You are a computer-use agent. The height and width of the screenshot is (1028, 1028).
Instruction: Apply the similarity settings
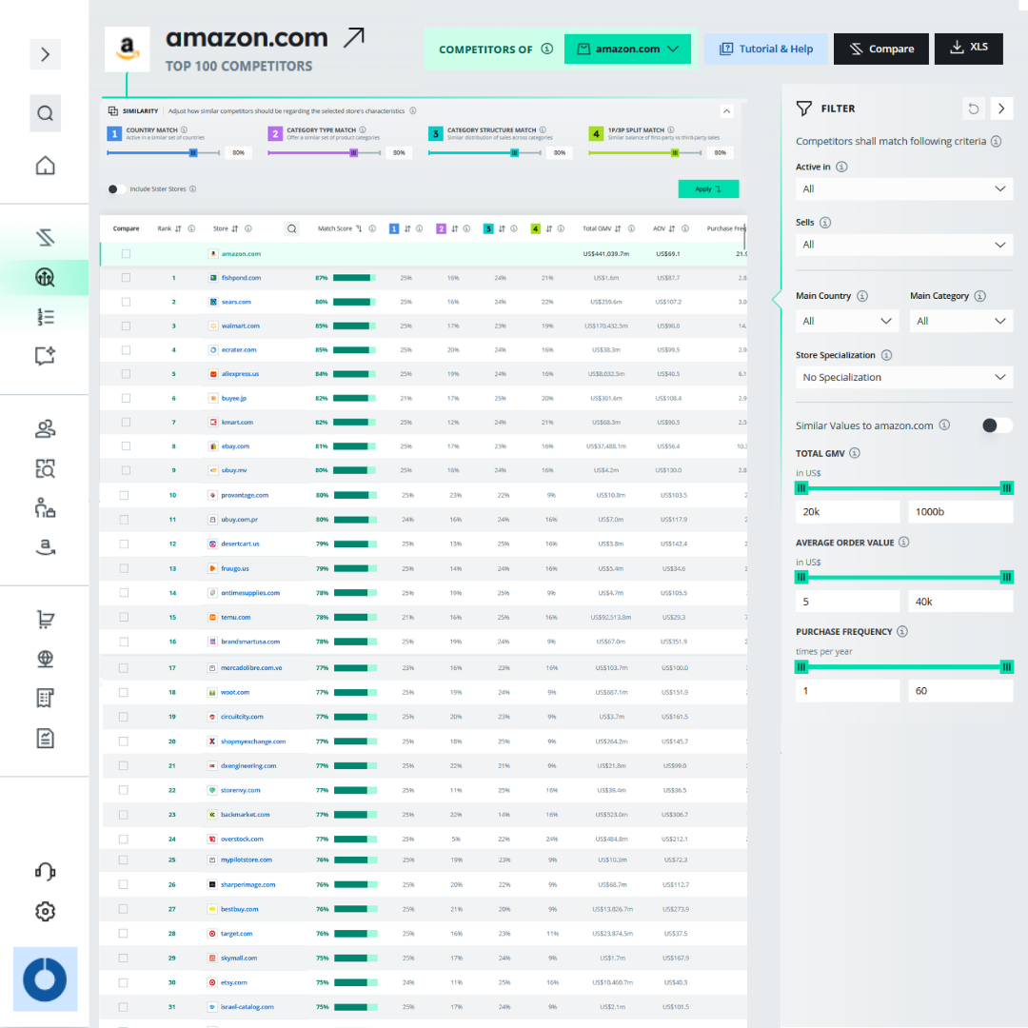tap(708, 188)
